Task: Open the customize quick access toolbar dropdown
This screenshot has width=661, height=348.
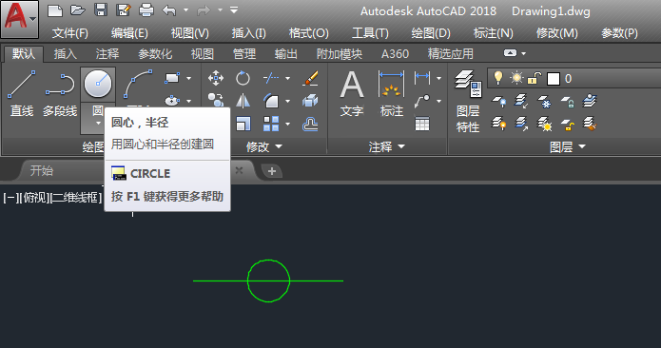Action: [x=234, y=10]
